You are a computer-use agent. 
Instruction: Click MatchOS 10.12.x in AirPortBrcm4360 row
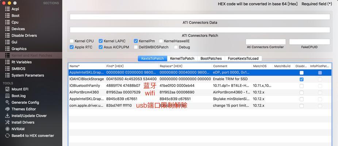point(259,92)
